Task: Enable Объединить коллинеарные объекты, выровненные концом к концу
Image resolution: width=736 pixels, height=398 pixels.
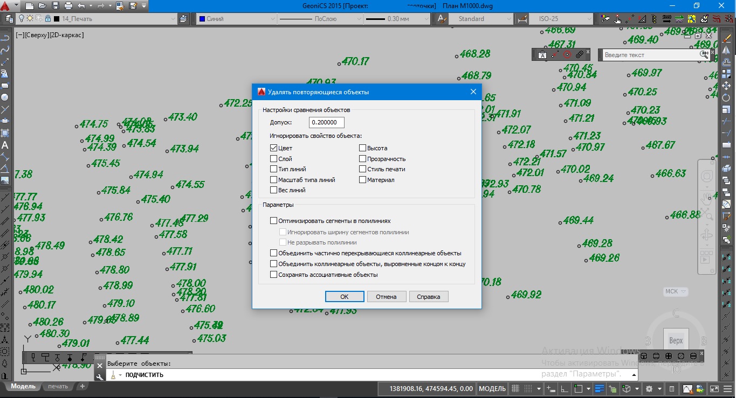Action: click(273, 264)
